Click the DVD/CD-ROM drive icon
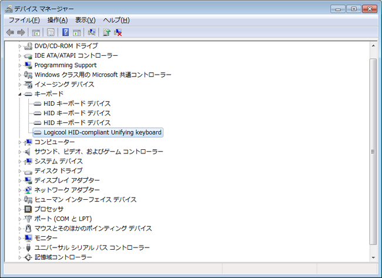Image resolution: width=382 pixels, height=278 pixels. point(28,46)
